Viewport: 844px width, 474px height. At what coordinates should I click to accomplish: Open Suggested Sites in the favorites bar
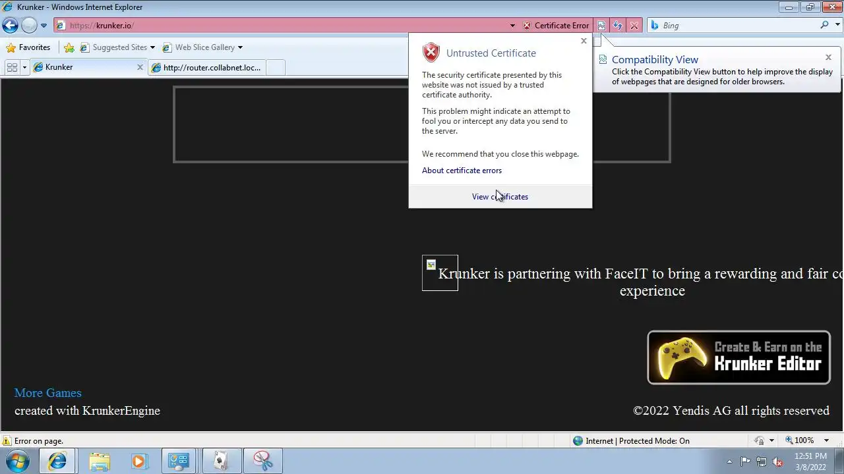(117, 47)
